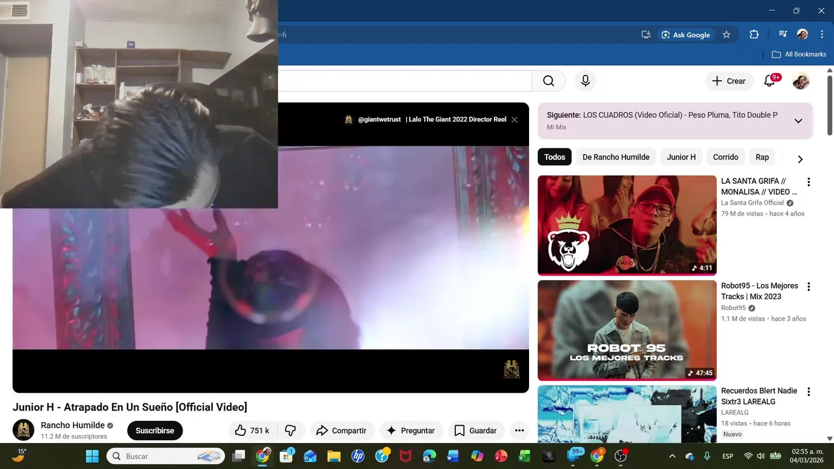Show more filter chips with right arrow

800,159
